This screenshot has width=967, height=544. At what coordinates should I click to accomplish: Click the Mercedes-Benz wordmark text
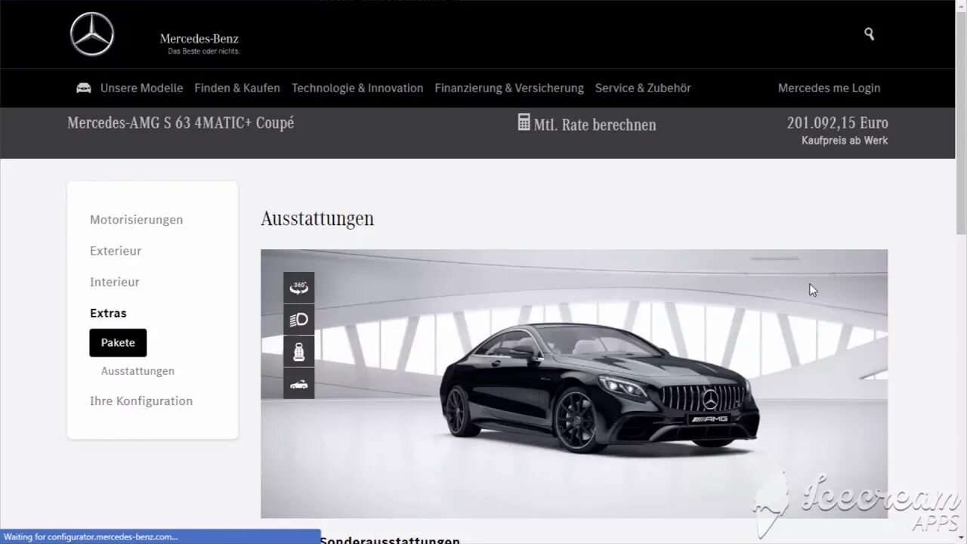pos(199,39)
